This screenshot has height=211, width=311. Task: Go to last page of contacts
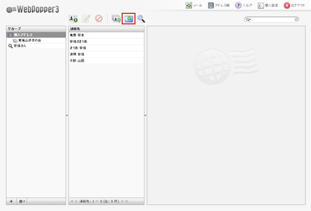coord(127,201)
